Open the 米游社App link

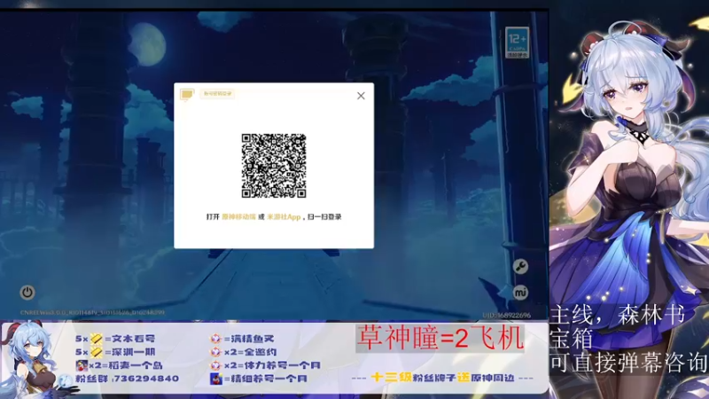click(x=284, y=216)
